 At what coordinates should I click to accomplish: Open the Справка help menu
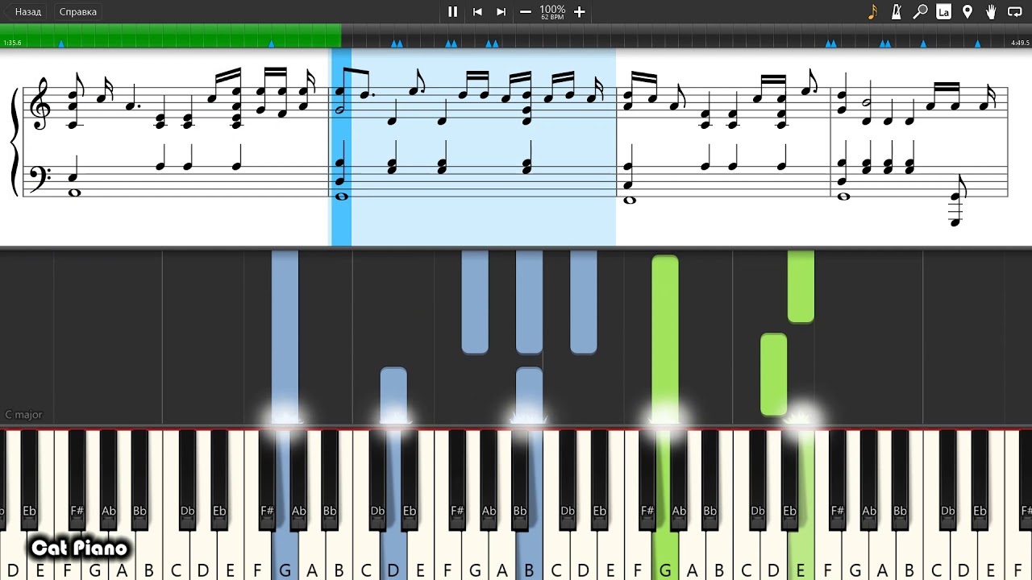(78, 12)
